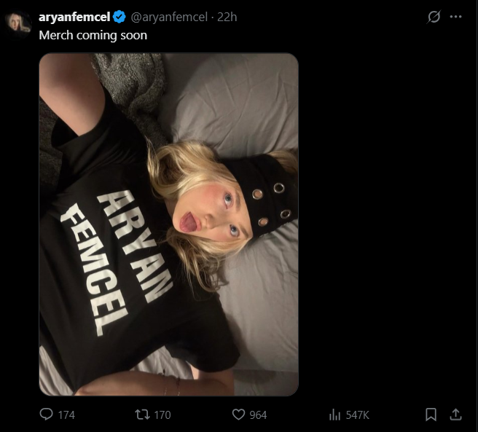The height and width of the screenshot is (432, 478).
Task: Open the share upload-arrow menu
Action: point(455,415)
